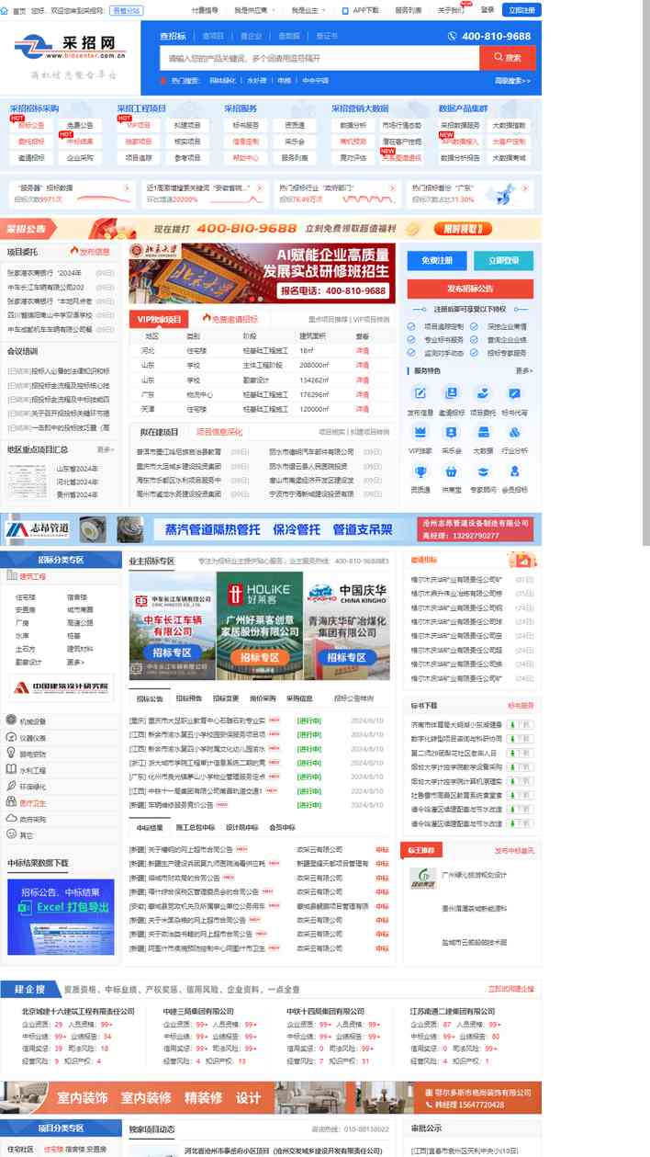650x1157 pixels.
Task: Open the 会员投标 service icon
Action: pos(514,471)
